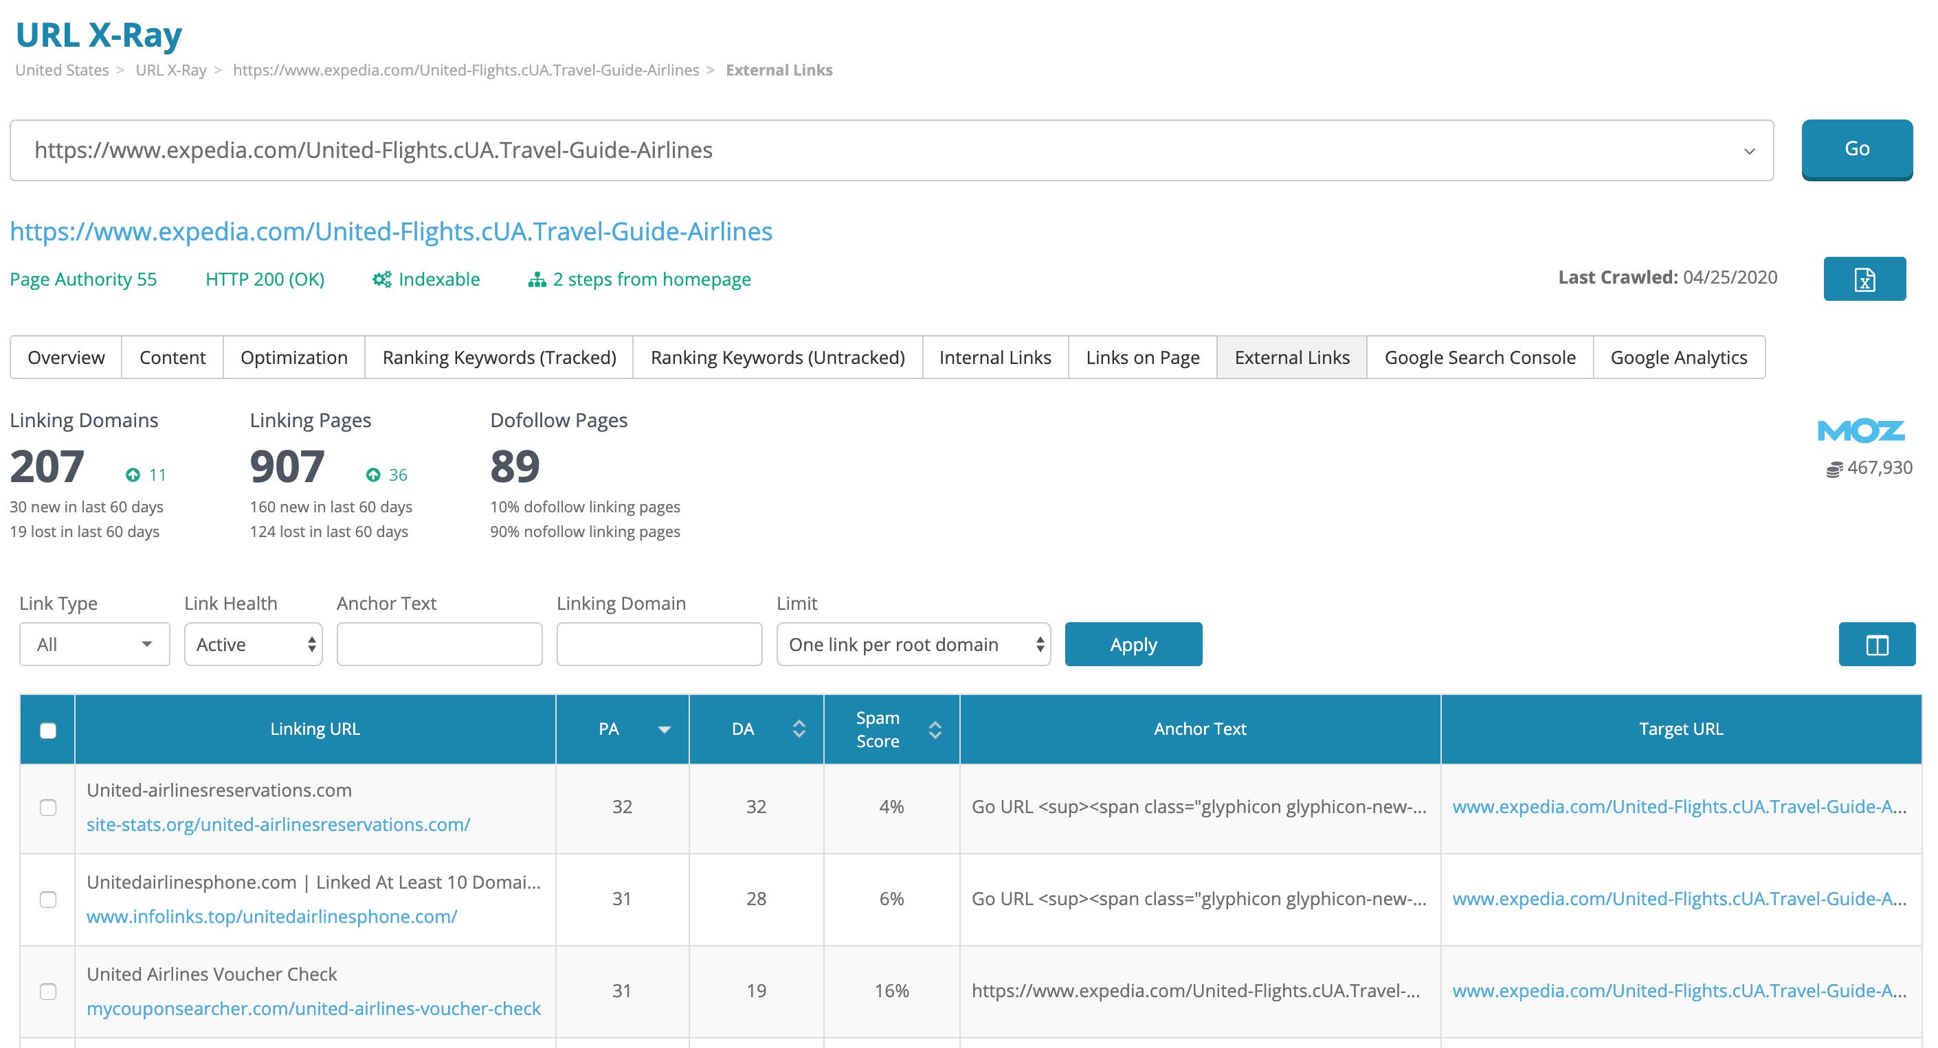The image size is (1938, 1048).
Task: Click Go to analyze URL
Action: pyautogui.click(x=1856, y=148)
